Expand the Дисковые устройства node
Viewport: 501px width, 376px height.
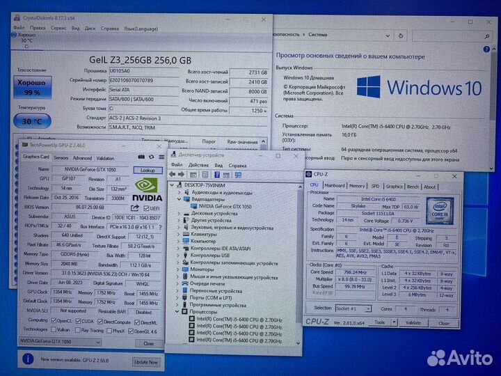click(179, 213)
